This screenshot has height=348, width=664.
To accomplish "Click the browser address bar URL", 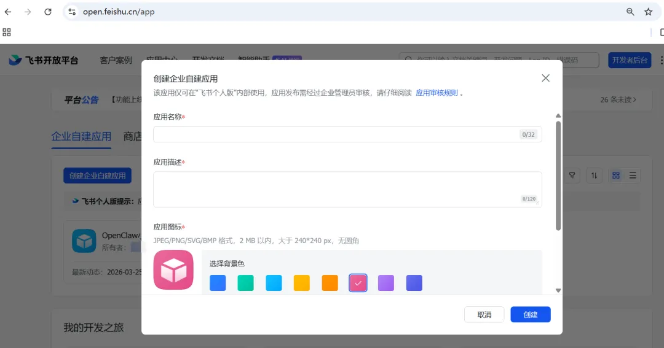I will click(x=119, y=12).
